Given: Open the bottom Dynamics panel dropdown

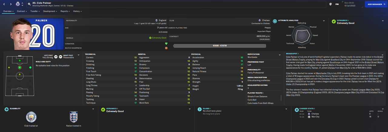Looking at the screenshot, I should [x=190, y=109].
